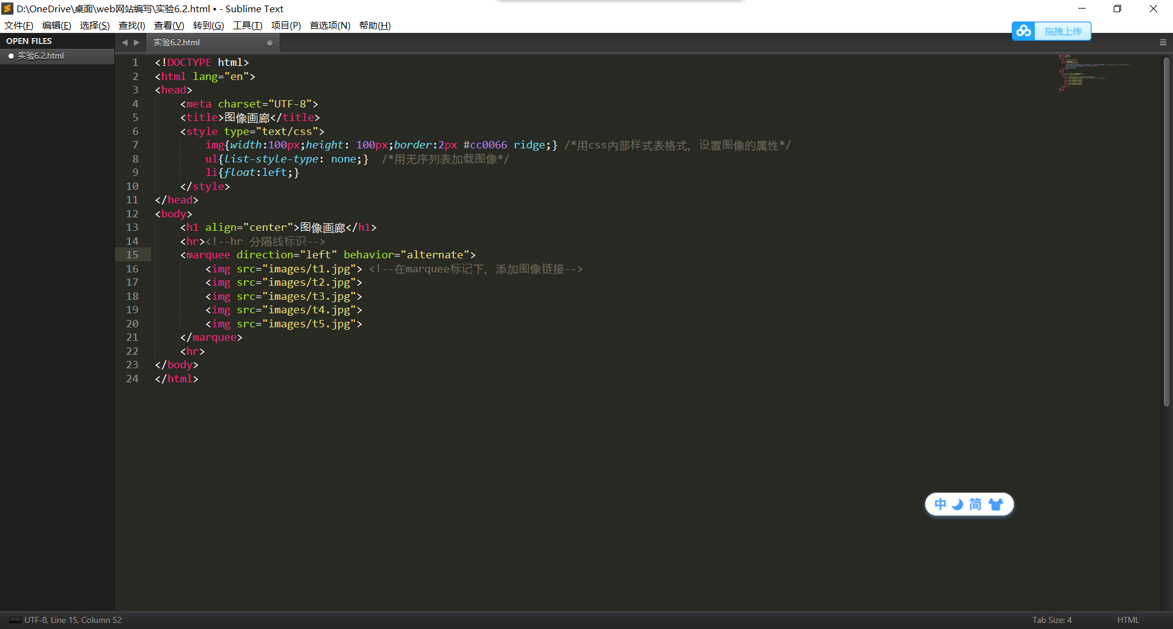Click the 拖拽上传 upload button
Screen dimensions: 1173x629
[1062, 31]
